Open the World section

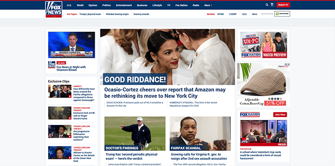[80, 5]
